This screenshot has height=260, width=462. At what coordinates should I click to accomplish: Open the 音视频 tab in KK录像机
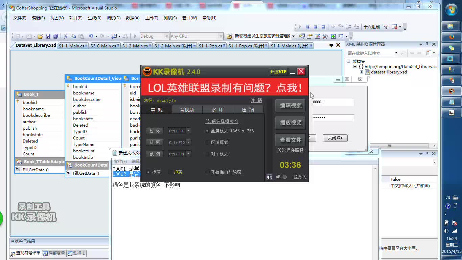click(187, 109)
